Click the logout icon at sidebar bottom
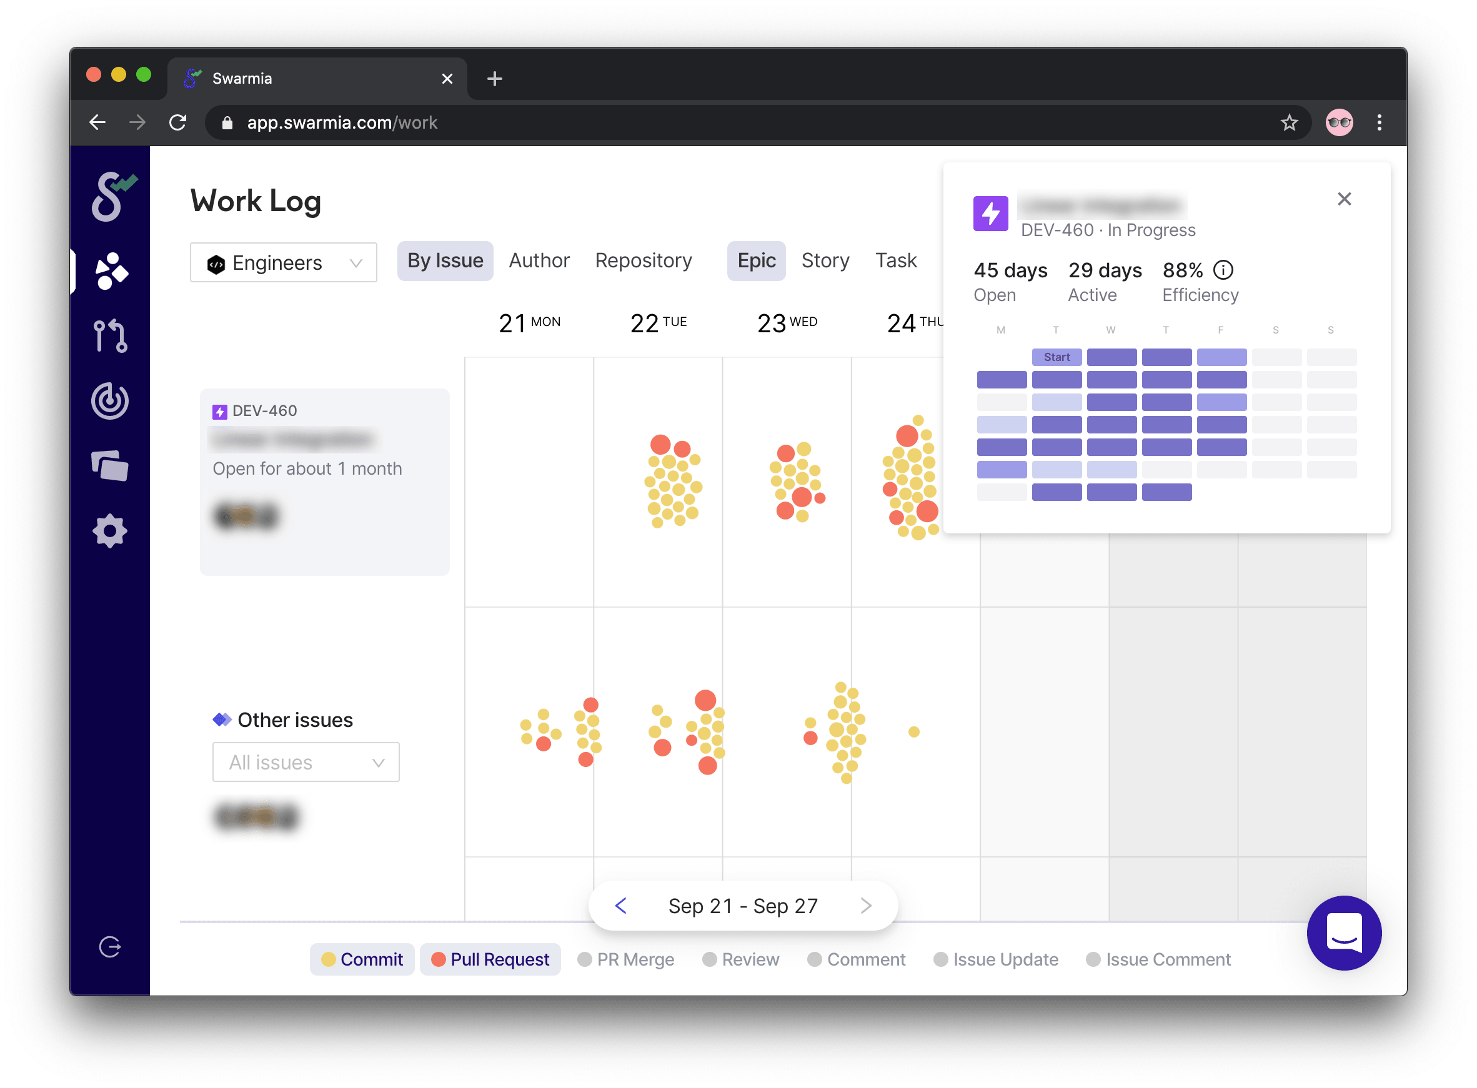Viewport: 1477px width, 1088px height. [109, 946]
